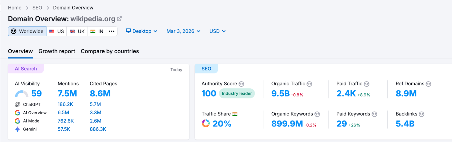Click the +8.9% Paid Traffic change
This screenshot has width=452, height=142.
coord(364,95)
